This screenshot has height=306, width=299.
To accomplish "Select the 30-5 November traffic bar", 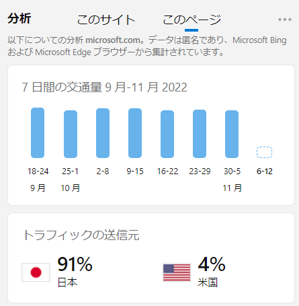I will point(232,134).
